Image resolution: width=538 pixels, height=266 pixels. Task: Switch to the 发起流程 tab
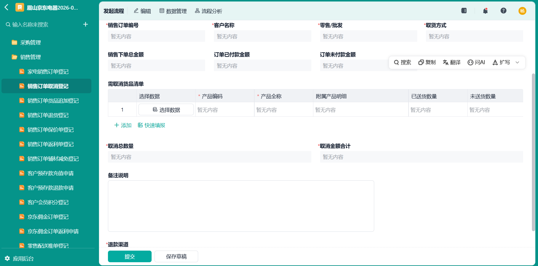tap(114, 11)
